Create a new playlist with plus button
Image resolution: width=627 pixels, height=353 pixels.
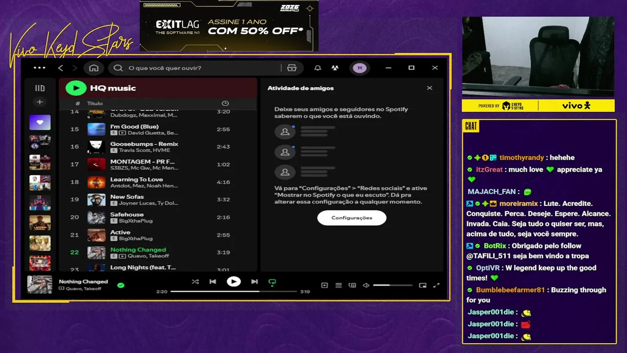tap(40, 102)
